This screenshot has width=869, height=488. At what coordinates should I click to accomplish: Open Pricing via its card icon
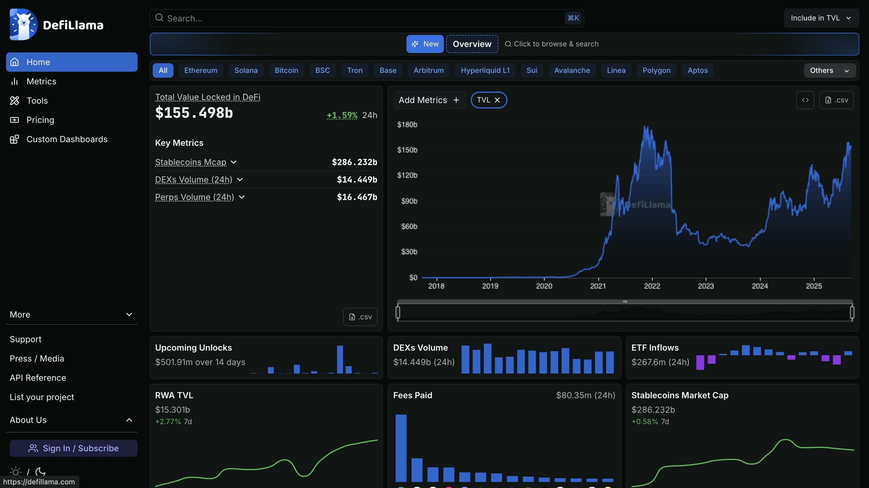click(15, 120)
